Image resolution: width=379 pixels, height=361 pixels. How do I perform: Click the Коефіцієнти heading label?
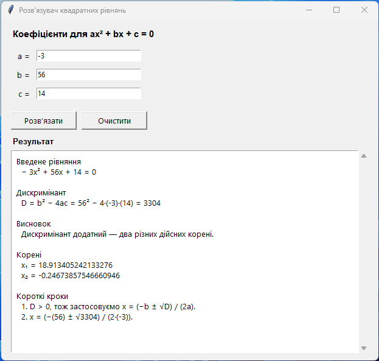pos(83,34)
